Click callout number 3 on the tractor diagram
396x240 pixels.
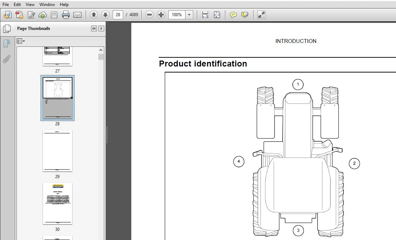[x=298, y=230]
